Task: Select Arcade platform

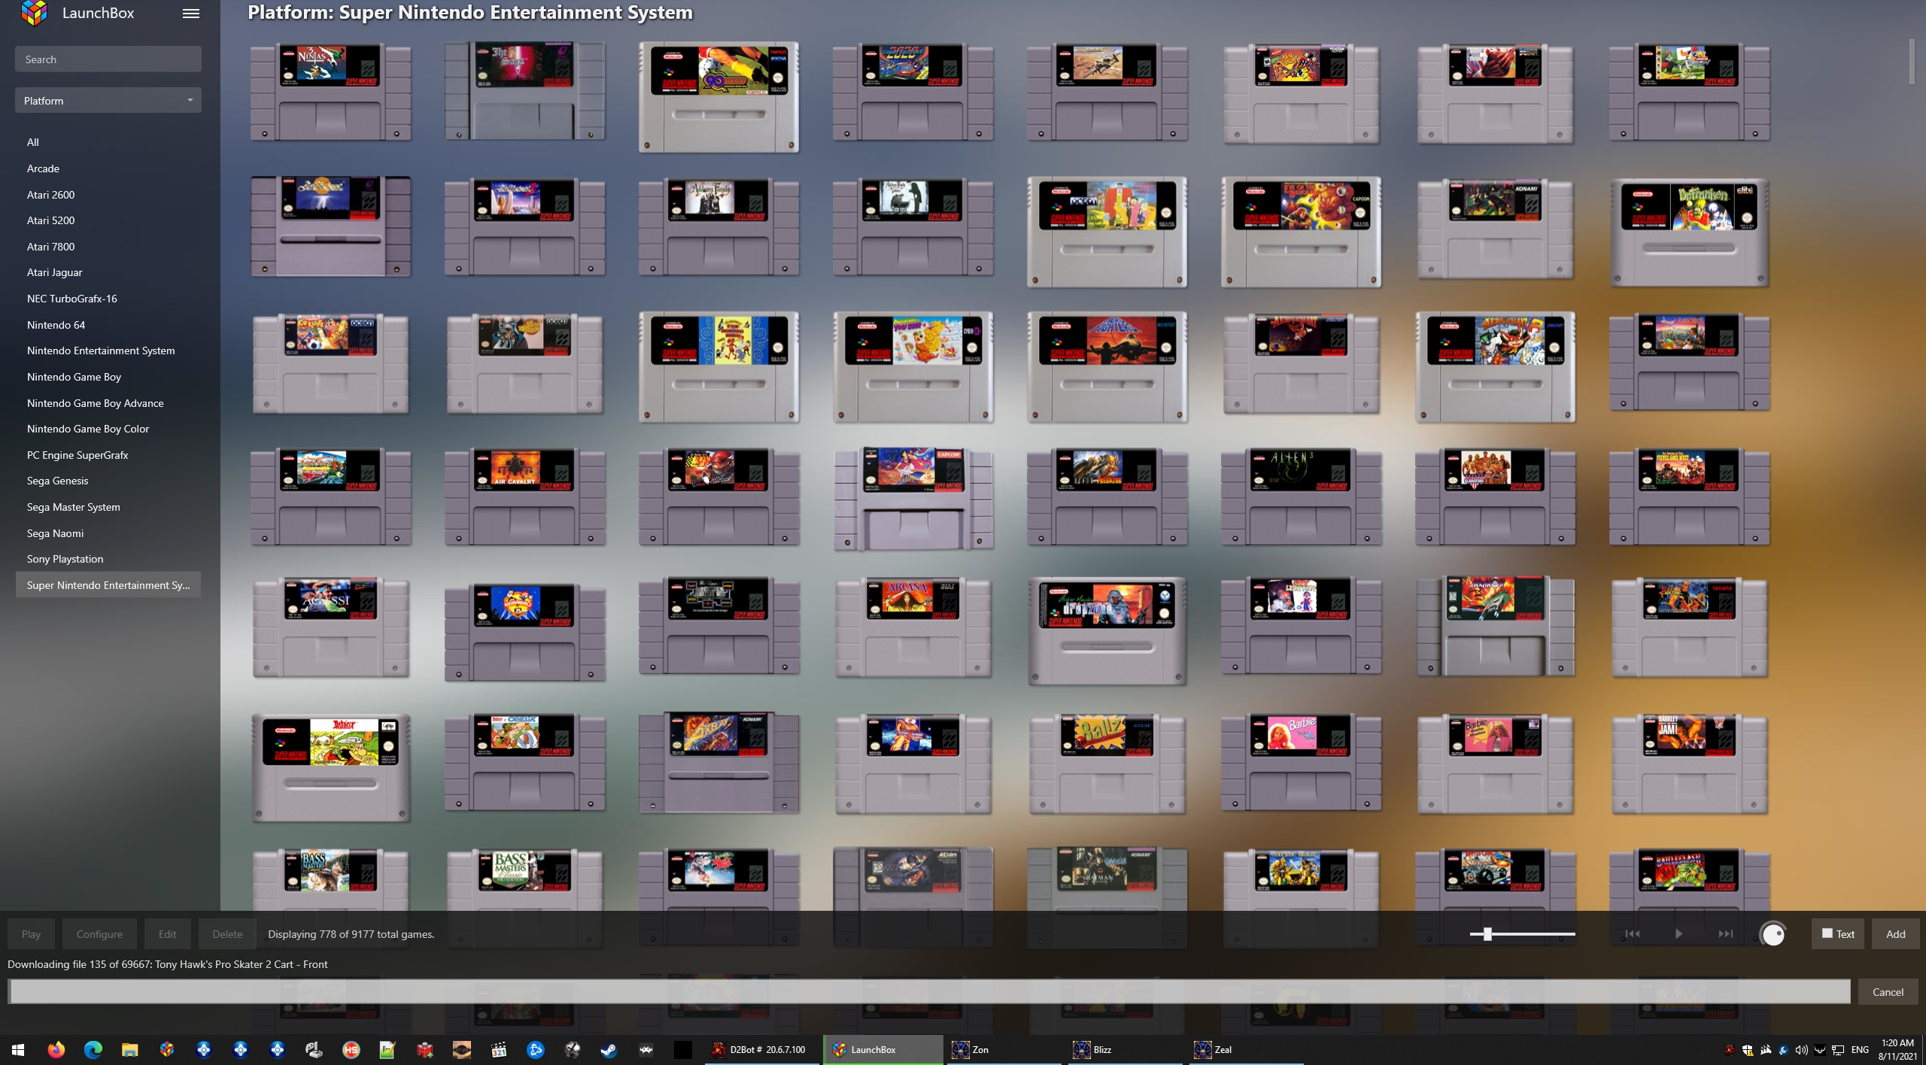Action: coord(43,168)
